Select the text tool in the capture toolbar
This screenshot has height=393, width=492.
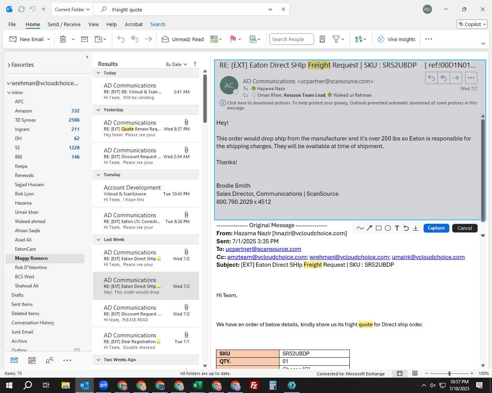tap(397, 228)
